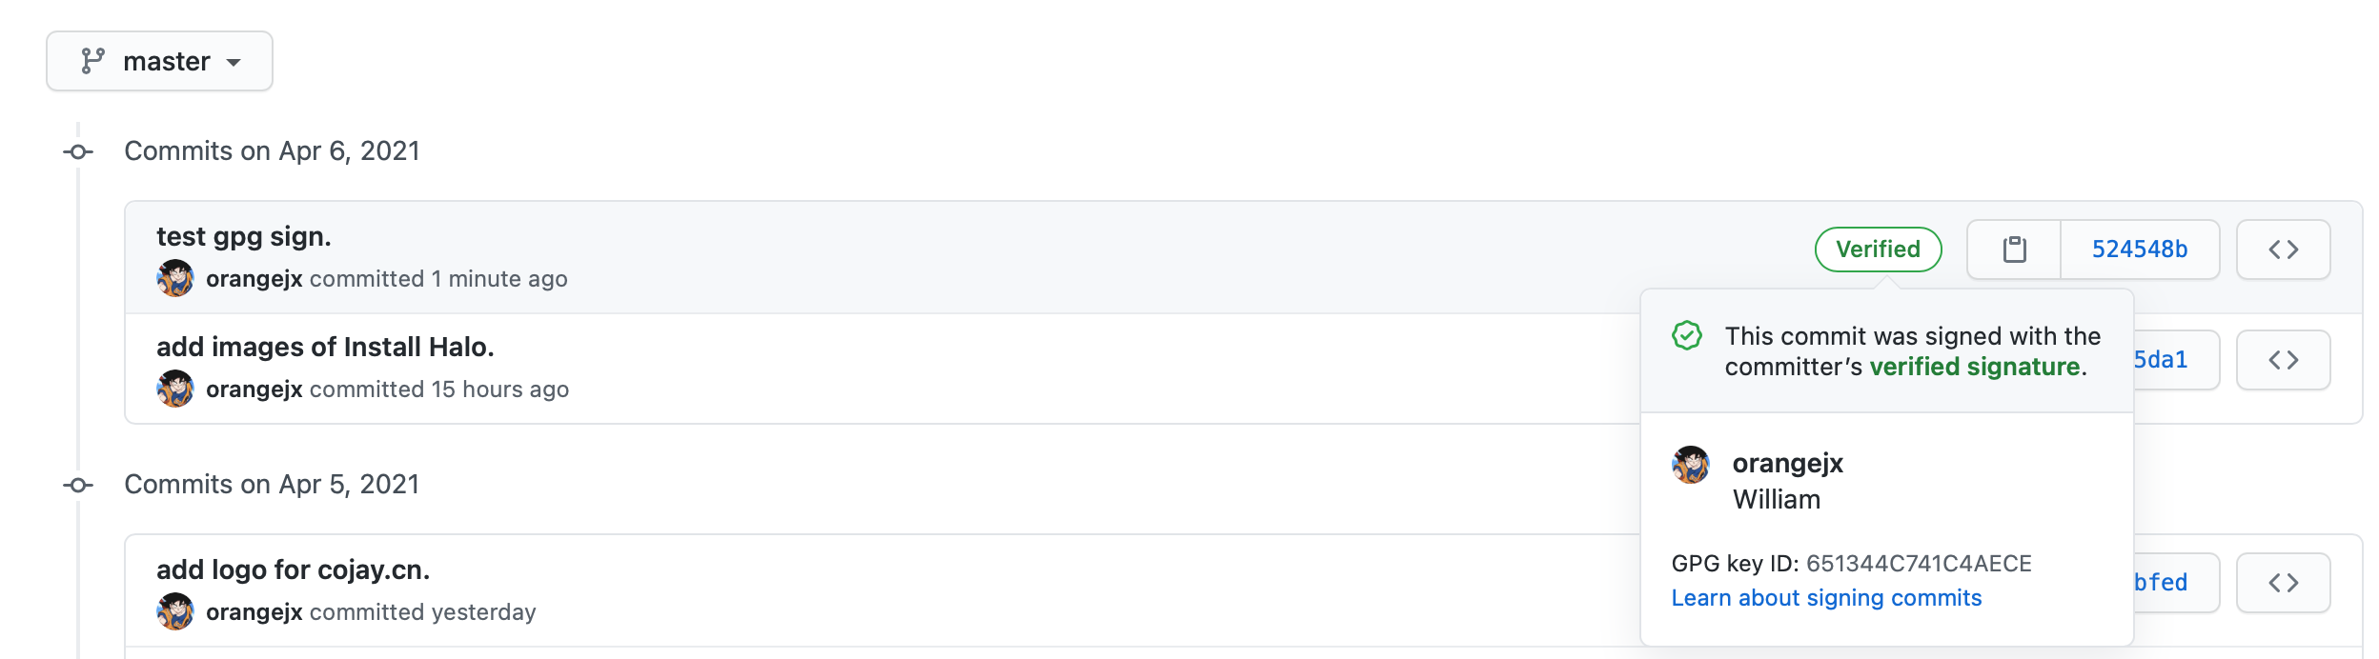Copy full SHA for commit 524548b
Viewport: 2379px width, 659px height.
(x=2014, y=250)
